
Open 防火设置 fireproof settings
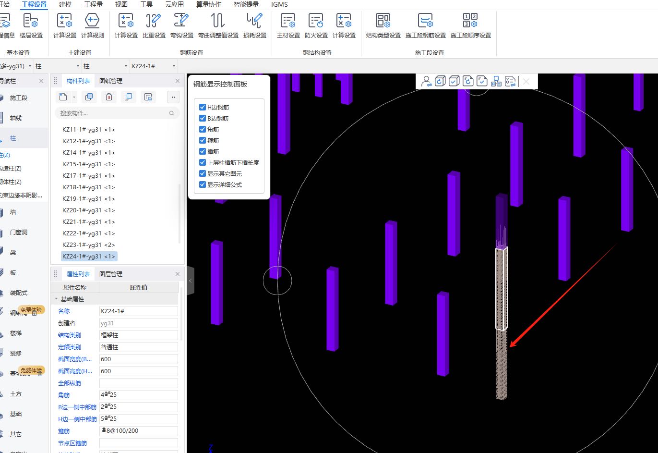click(316, 26)
